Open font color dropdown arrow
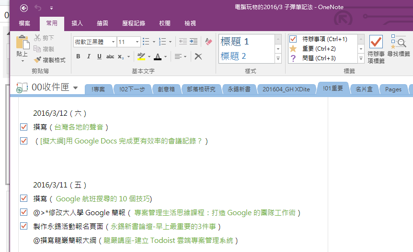The width and height of the screenshot is (413, 252). (x=165, y=56)
